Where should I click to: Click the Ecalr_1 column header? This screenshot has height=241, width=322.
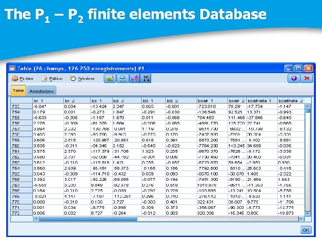[212, 100]
